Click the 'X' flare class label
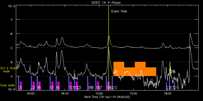203x101 pixels. pyautogui.click(x=12, y=19)
